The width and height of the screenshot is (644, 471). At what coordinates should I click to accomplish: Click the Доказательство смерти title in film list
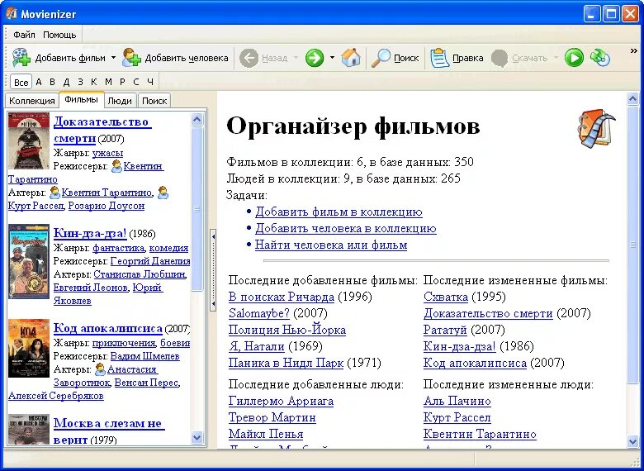[x=102, y=130]
